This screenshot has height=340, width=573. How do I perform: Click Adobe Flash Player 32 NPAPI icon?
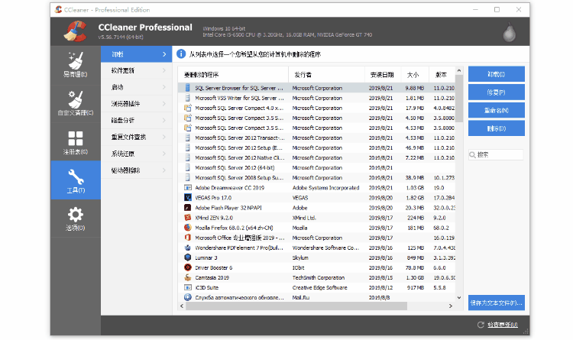point(187,208)
